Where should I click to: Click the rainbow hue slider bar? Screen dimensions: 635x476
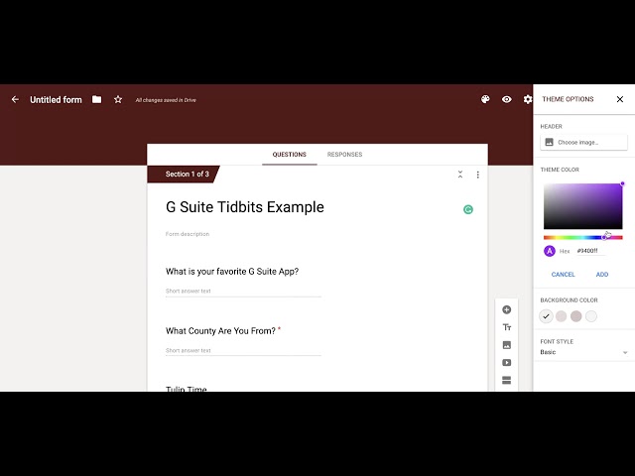[x=582, y=238]
